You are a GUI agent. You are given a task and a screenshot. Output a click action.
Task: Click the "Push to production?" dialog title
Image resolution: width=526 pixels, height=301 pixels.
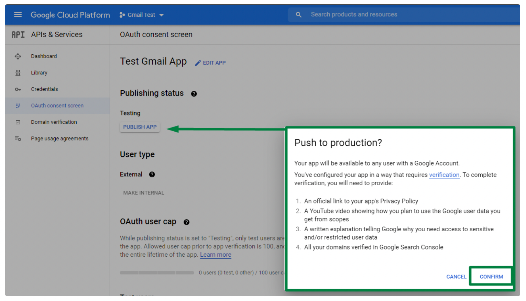[338, 143]
